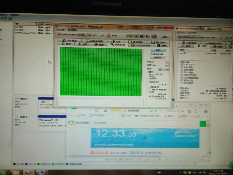The image size is (233, 175).
Task: Open the File Explorer folder icon on taskbar
Action: (x=16, y=173)
